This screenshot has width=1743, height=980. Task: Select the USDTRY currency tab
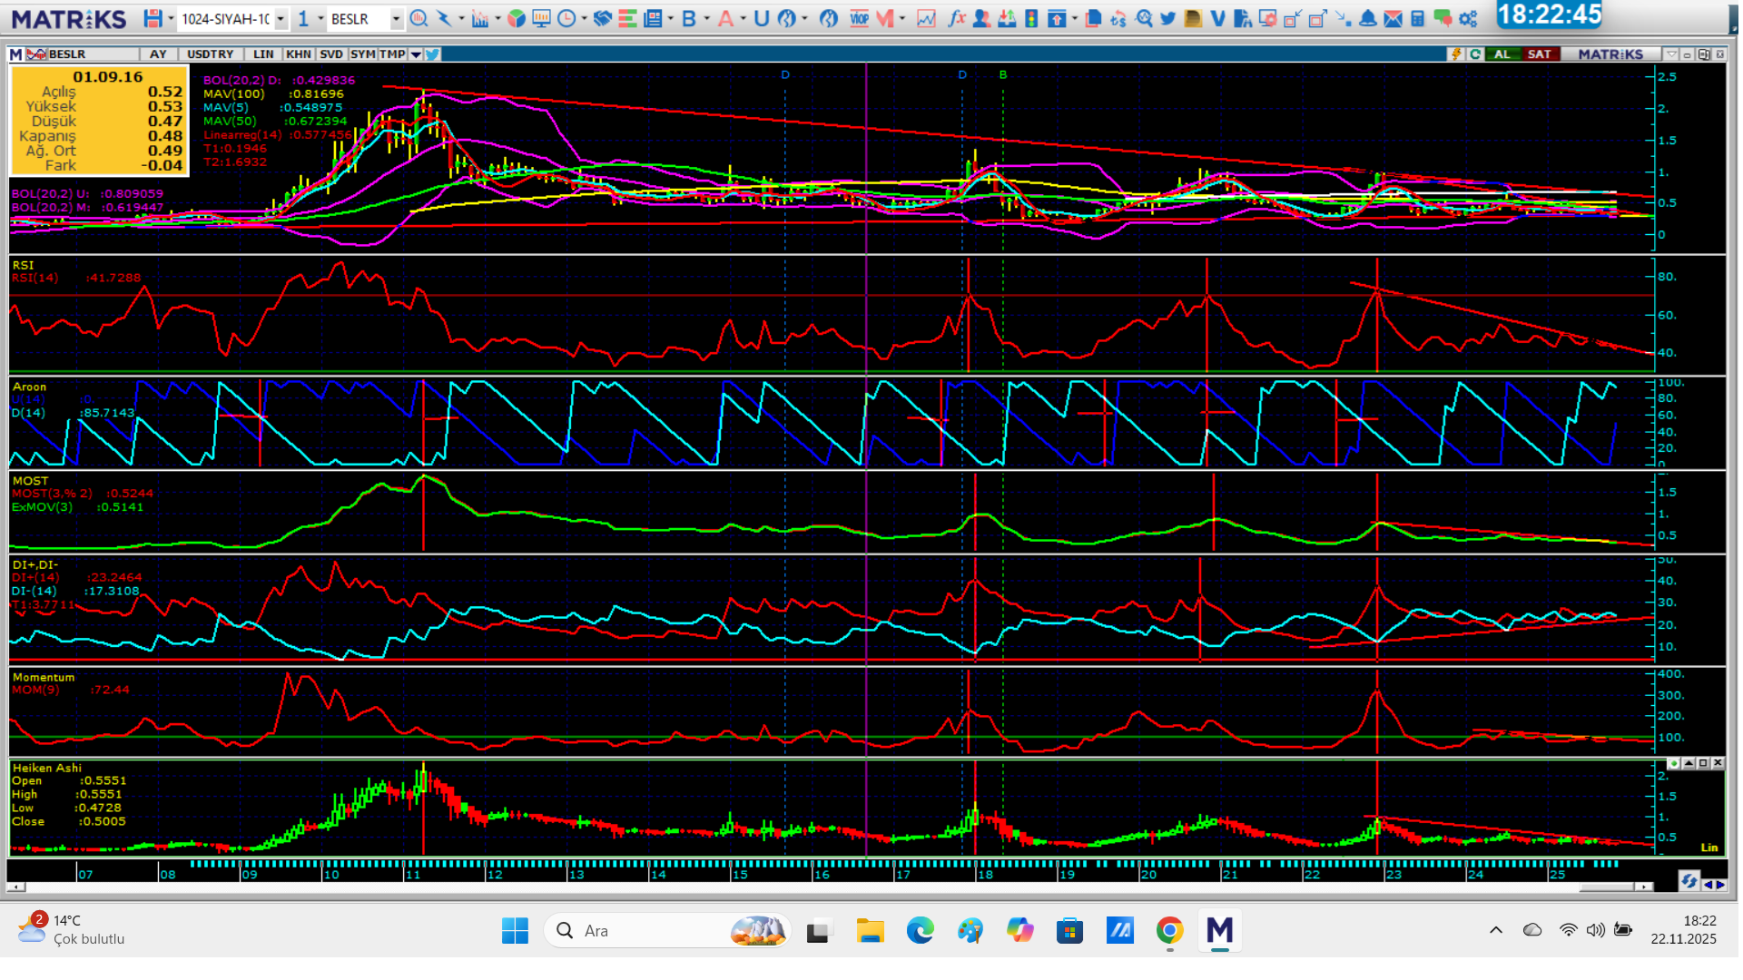coord(210,54)
